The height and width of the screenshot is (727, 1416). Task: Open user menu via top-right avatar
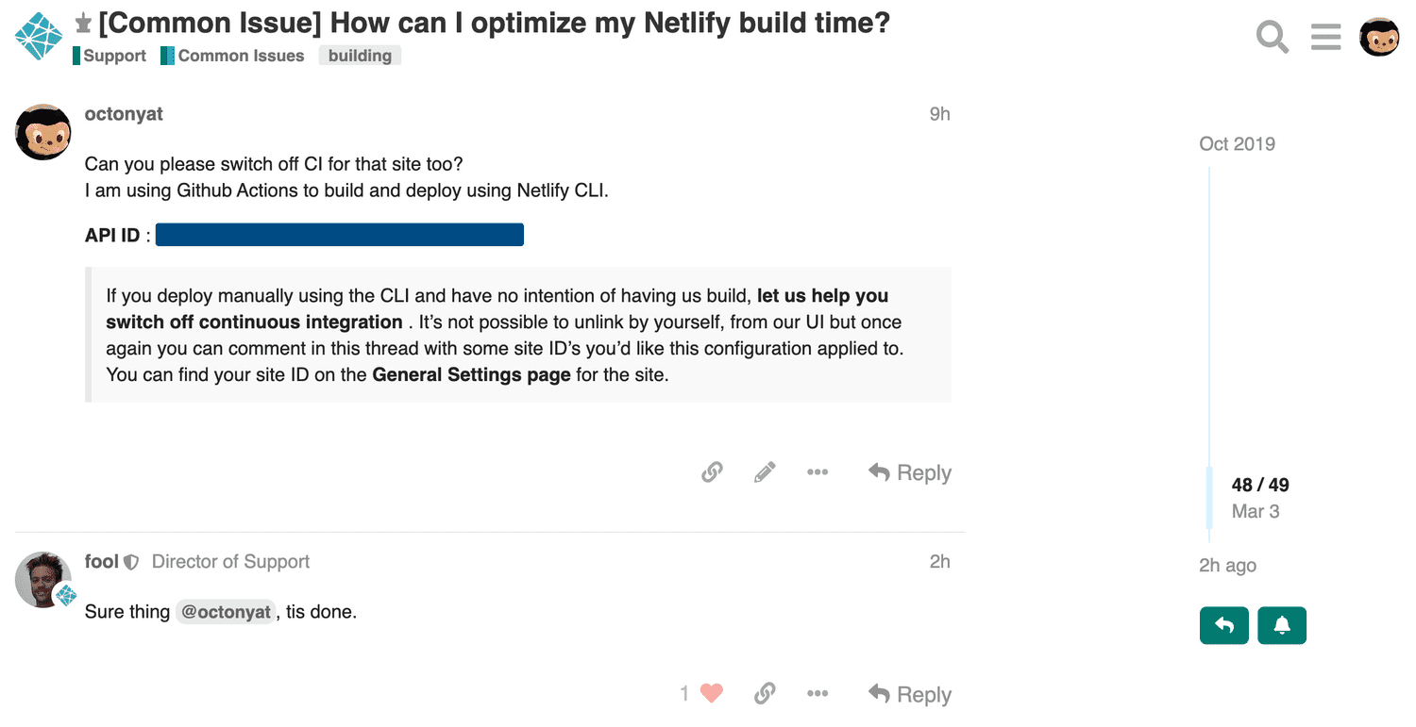point(1379,37)
